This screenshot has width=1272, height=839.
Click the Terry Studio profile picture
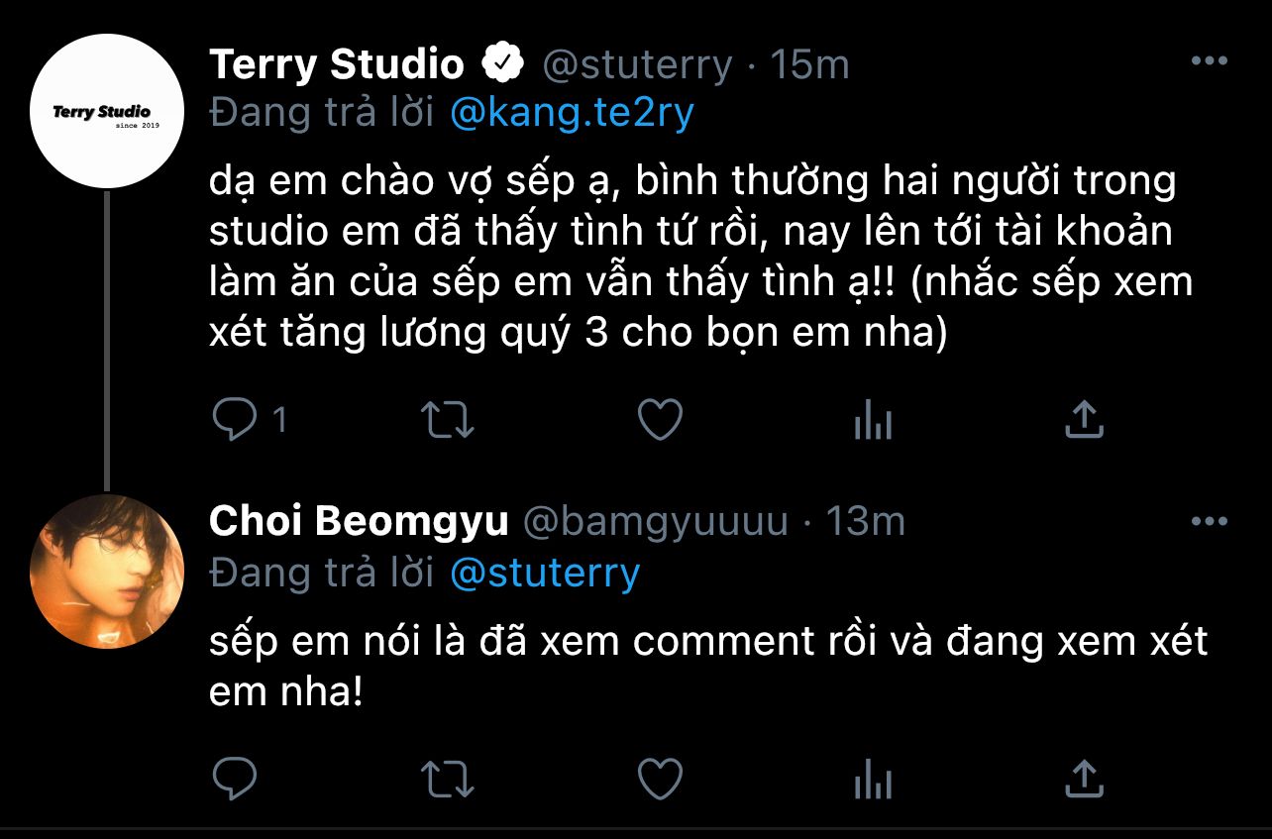tap(107, 111)
